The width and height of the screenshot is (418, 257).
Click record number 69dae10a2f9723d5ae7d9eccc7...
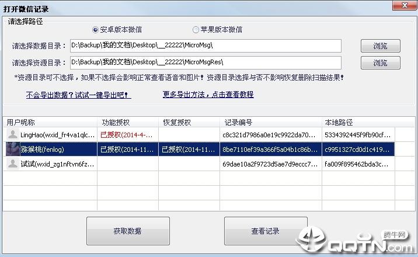pyautogui.click(x=270, y=164)
